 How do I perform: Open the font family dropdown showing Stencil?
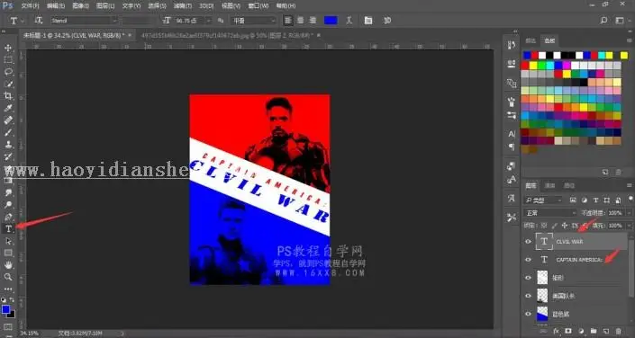[84, 20]
